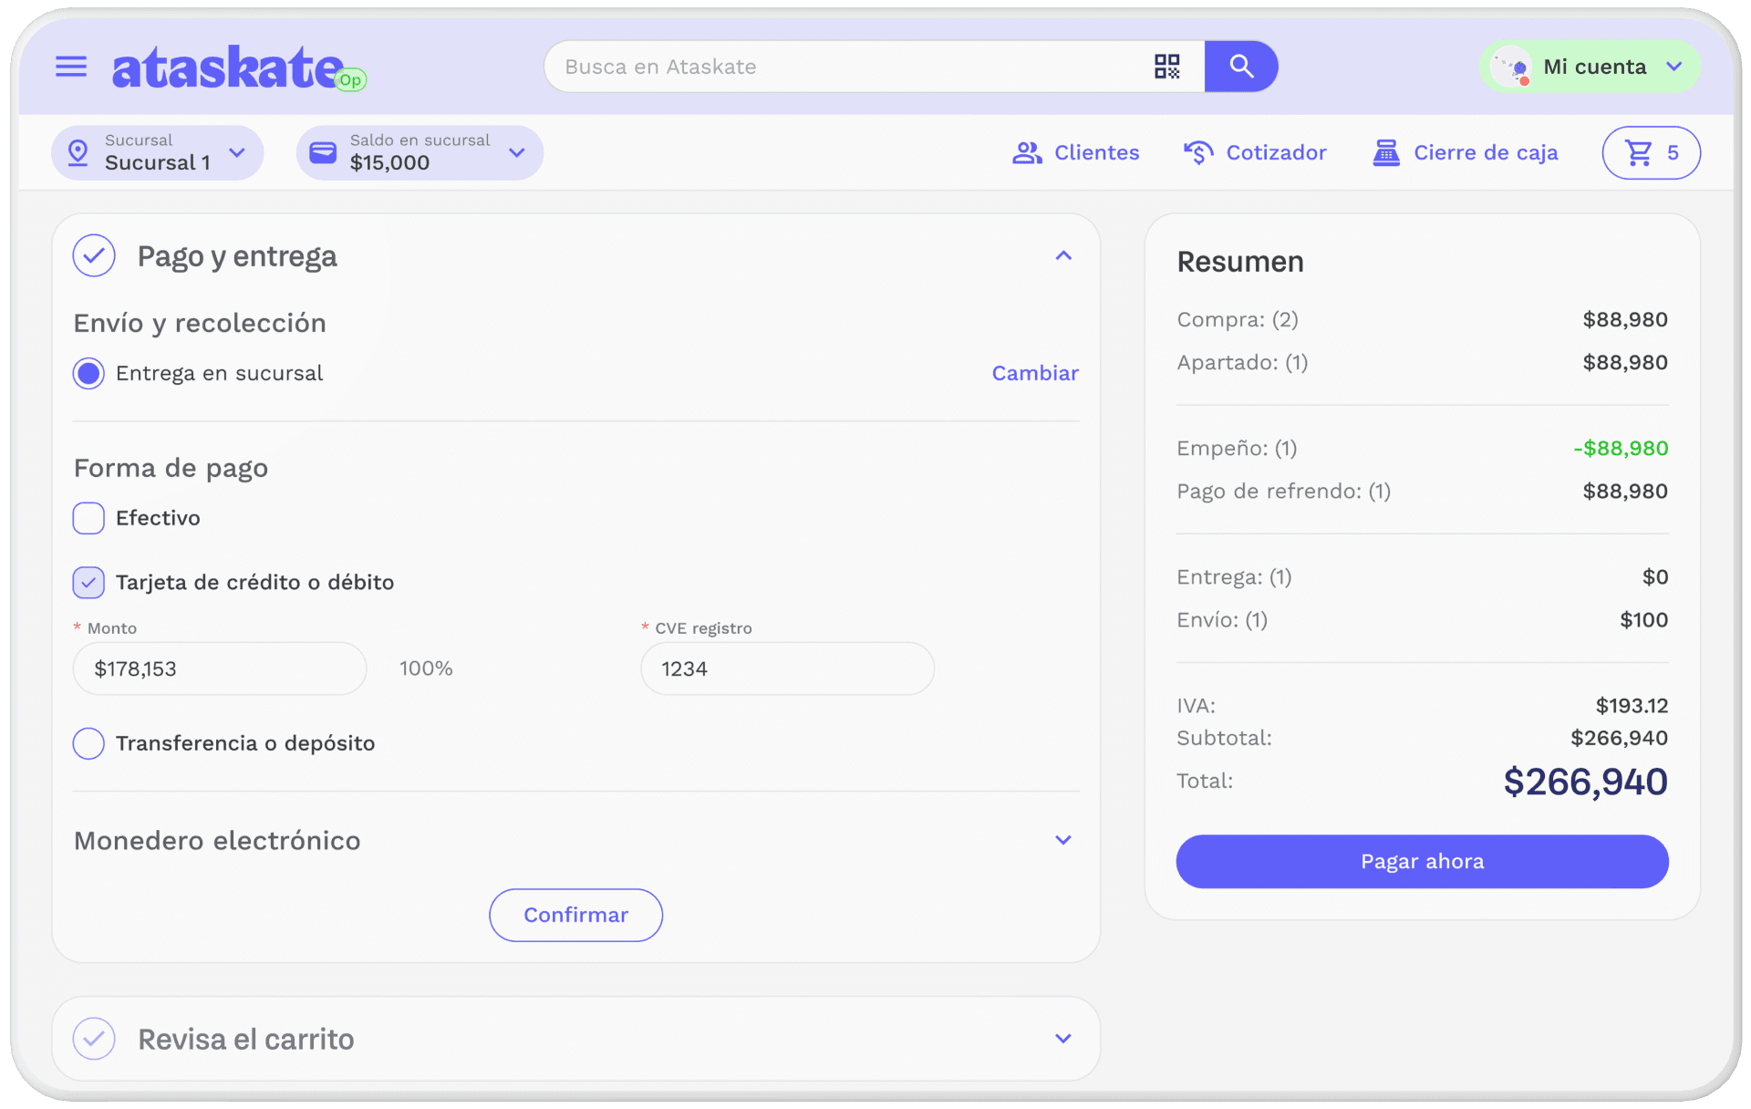Viewport: 1751px width, 1109px height.
Task: Open the hamburger menu icon
Action: pos(71,67)
